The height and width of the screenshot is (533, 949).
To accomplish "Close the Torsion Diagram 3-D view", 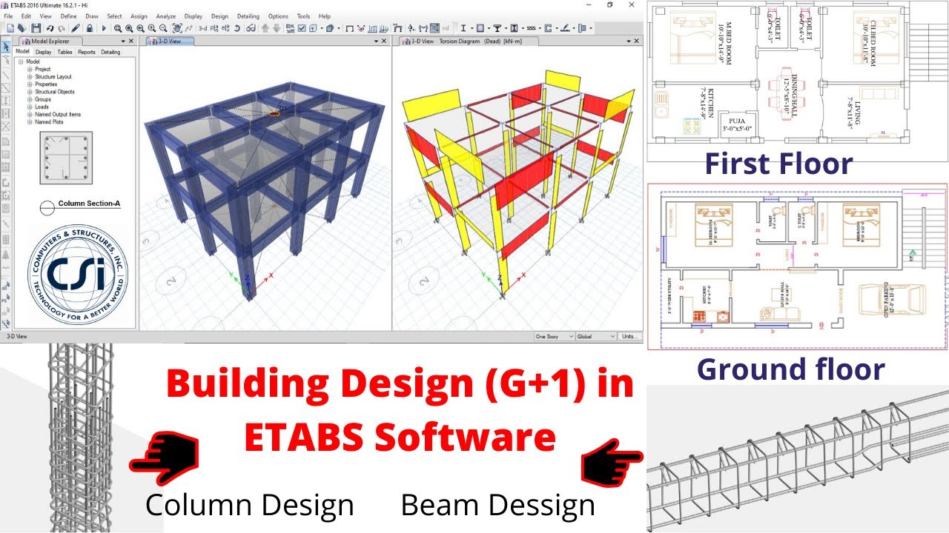I will [x=637, y=41].
